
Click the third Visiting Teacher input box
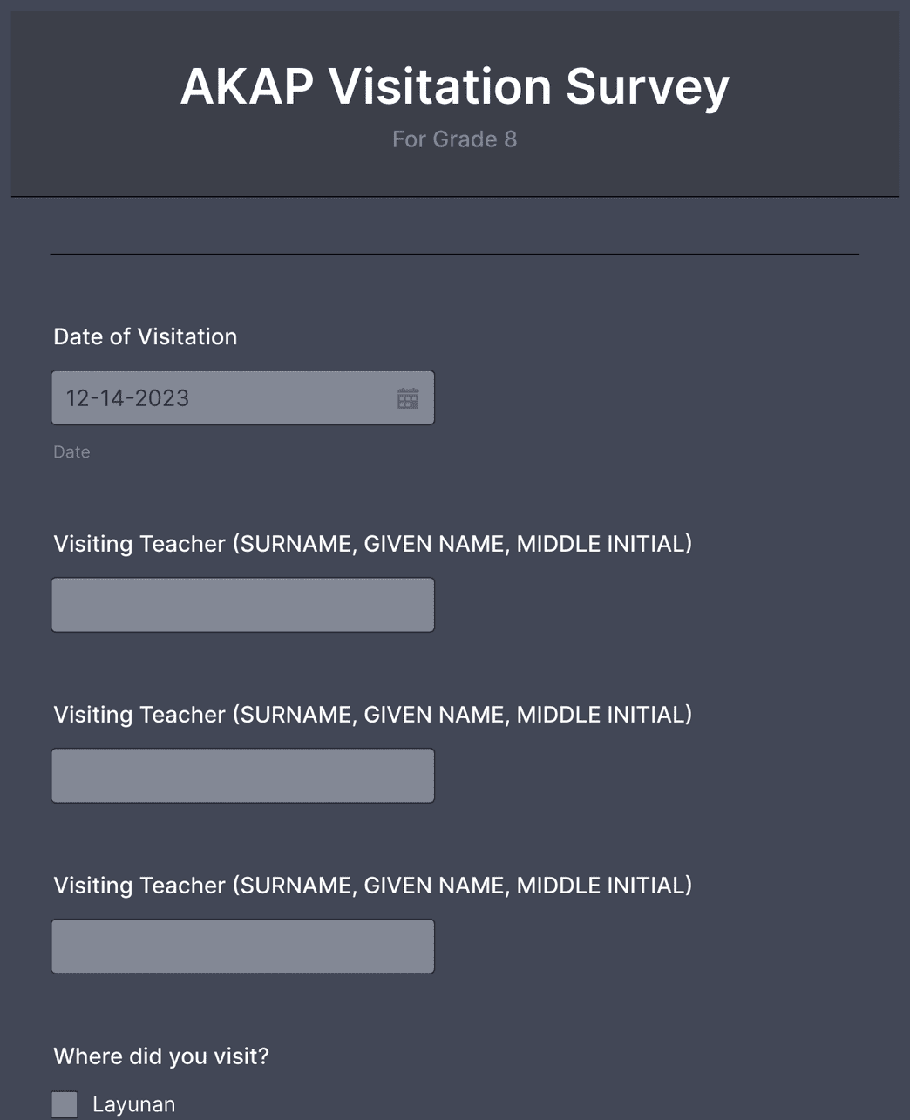click(x=242, y=945)
